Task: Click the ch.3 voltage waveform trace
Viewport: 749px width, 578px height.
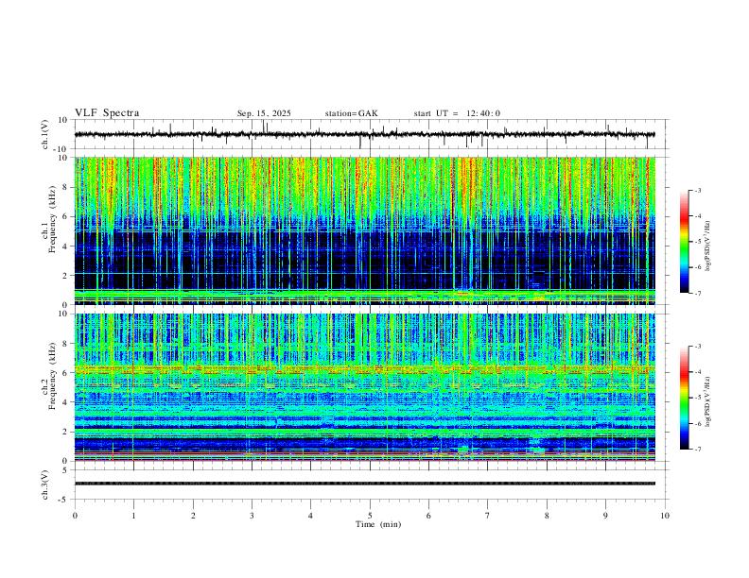Action: pyautogui.click(x=364, y=484)
